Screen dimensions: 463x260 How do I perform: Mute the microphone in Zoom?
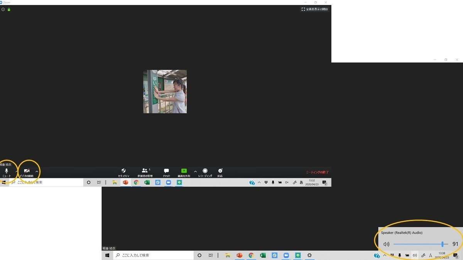[7, 172]
